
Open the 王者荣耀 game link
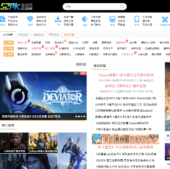pos(36,48)
